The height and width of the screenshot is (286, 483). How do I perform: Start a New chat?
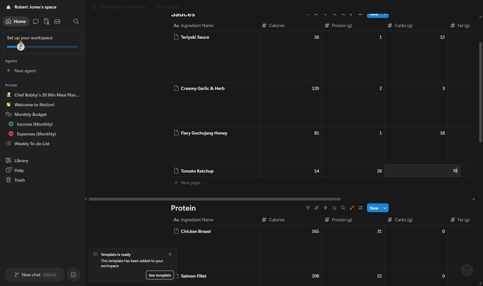coord(35,275)
